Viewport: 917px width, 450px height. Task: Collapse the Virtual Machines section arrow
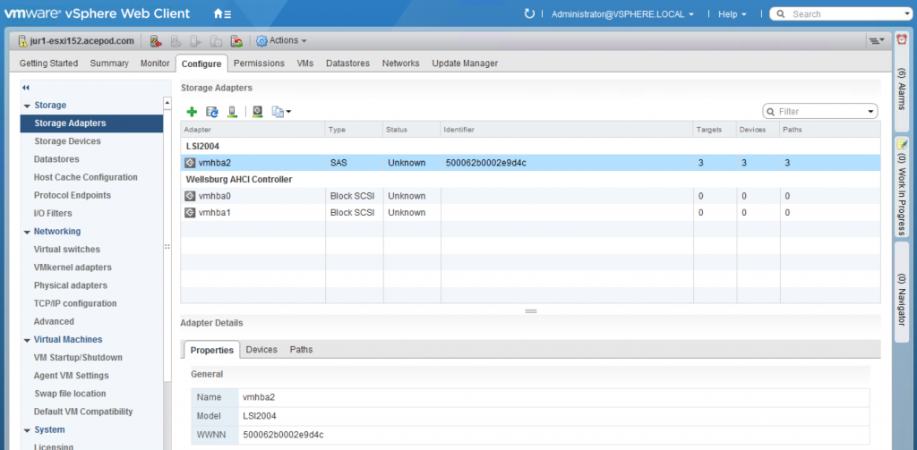[27, 340]
